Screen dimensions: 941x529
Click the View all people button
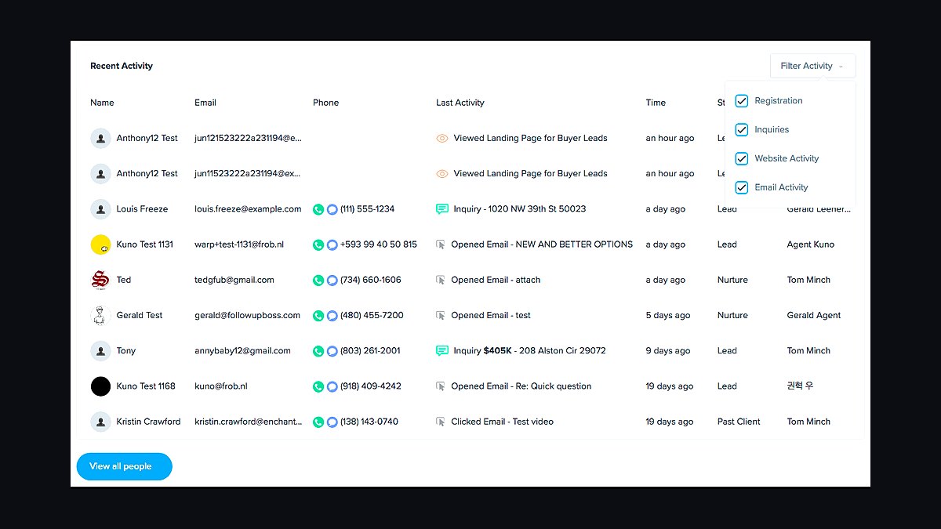tap(124, 466)
